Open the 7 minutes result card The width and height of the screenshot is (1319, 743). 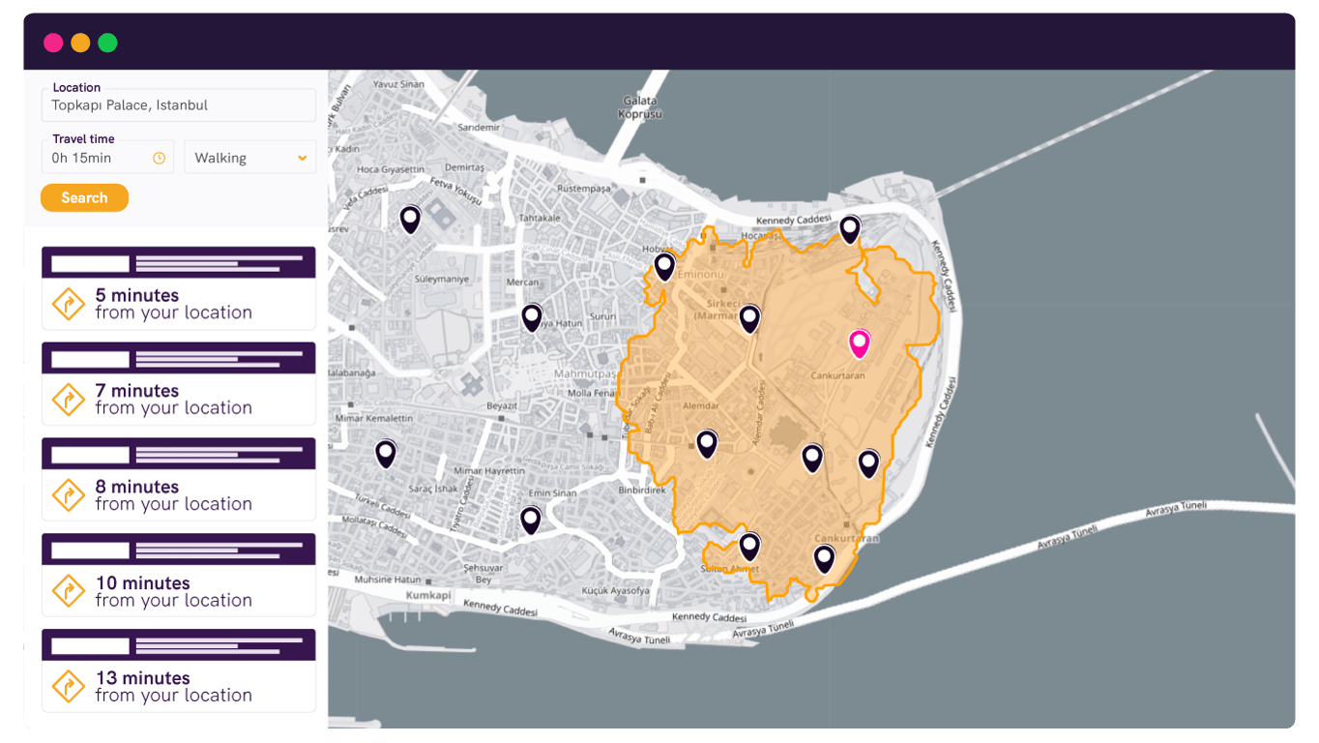pos(179,384)
